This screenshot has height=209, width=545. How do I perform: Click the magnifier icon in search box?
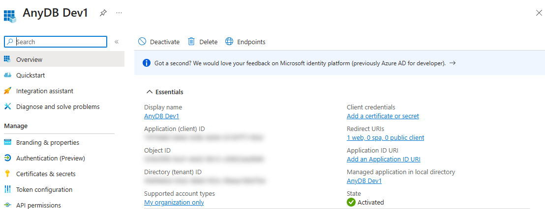[10, 42]
